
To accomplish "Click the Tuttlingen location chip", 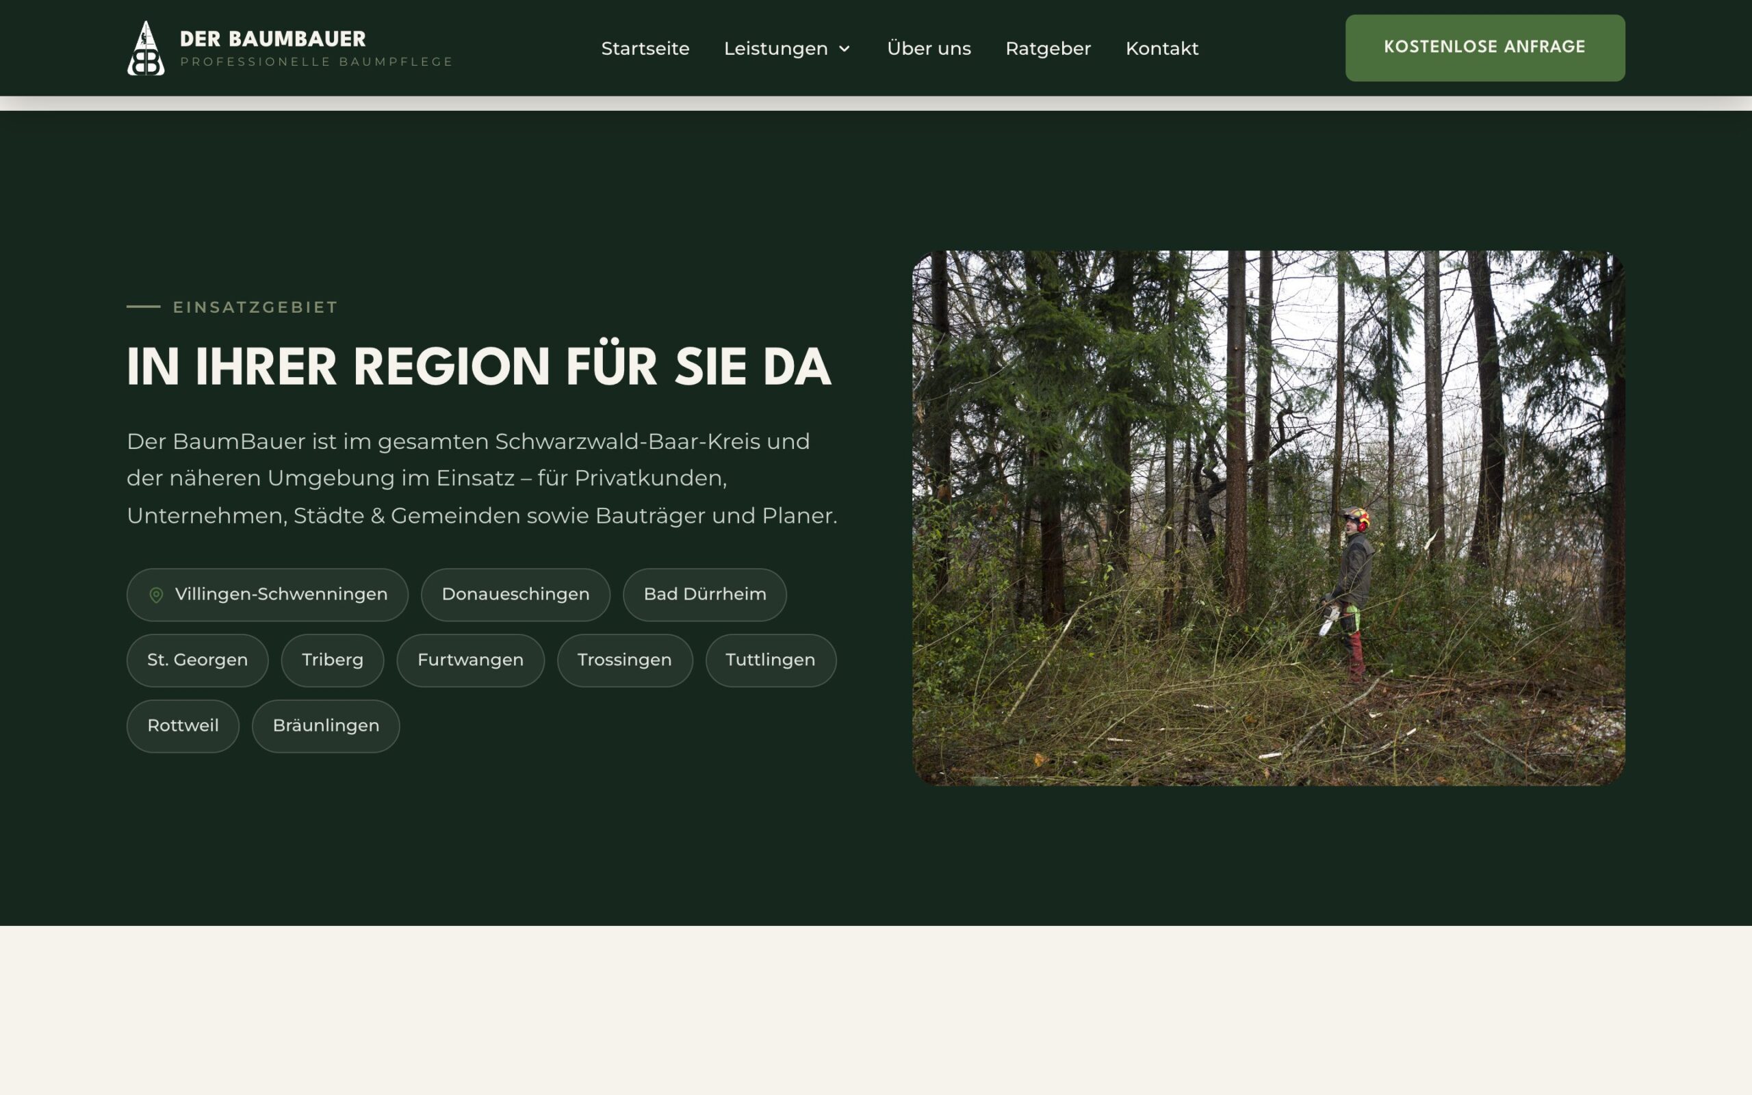I will 771,660.
